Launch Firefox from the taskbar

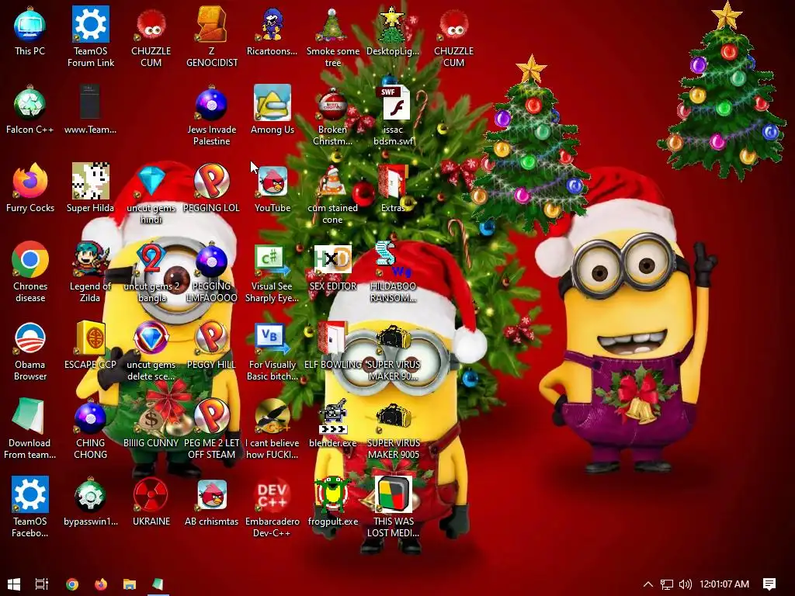101,584
